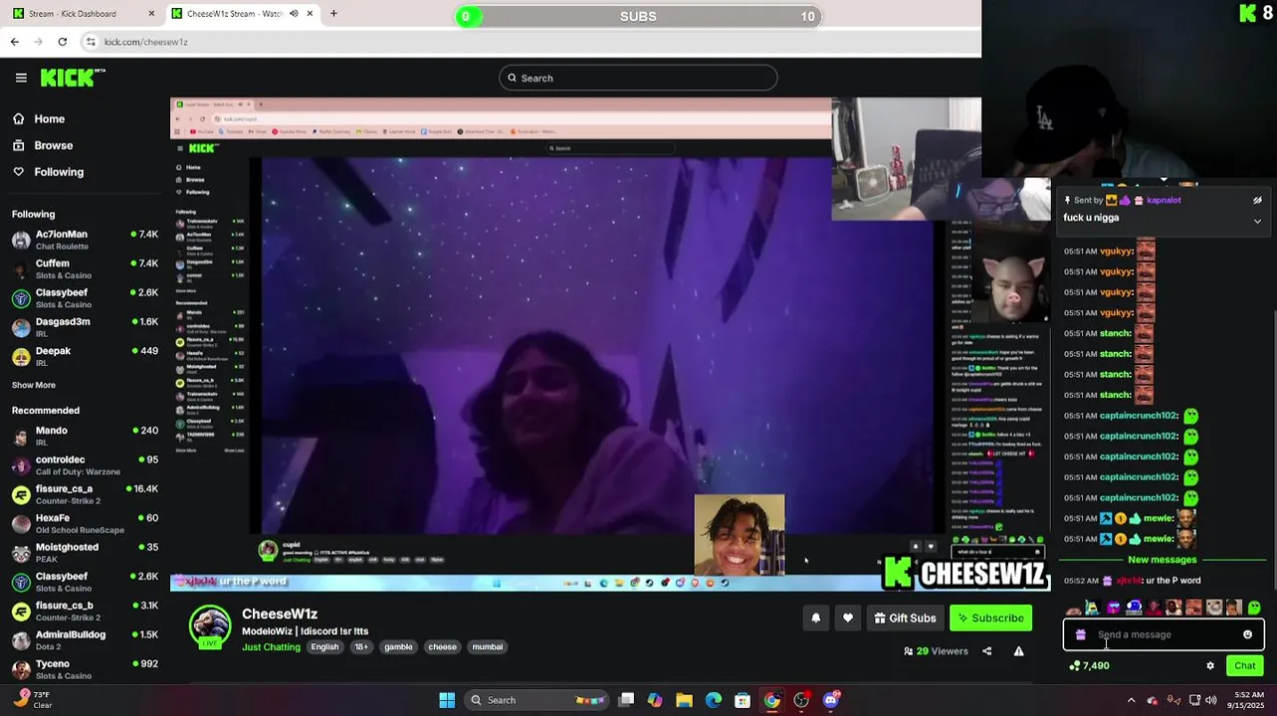Screen dimensions: 1277x716
Task: Open Microsoft Edge from taskbar
Action: point(714,700)
